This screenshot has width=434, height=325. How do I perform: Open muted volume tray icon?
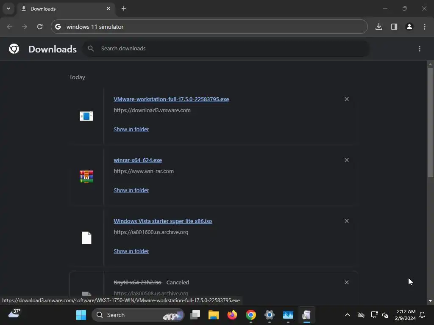(385, 315)
